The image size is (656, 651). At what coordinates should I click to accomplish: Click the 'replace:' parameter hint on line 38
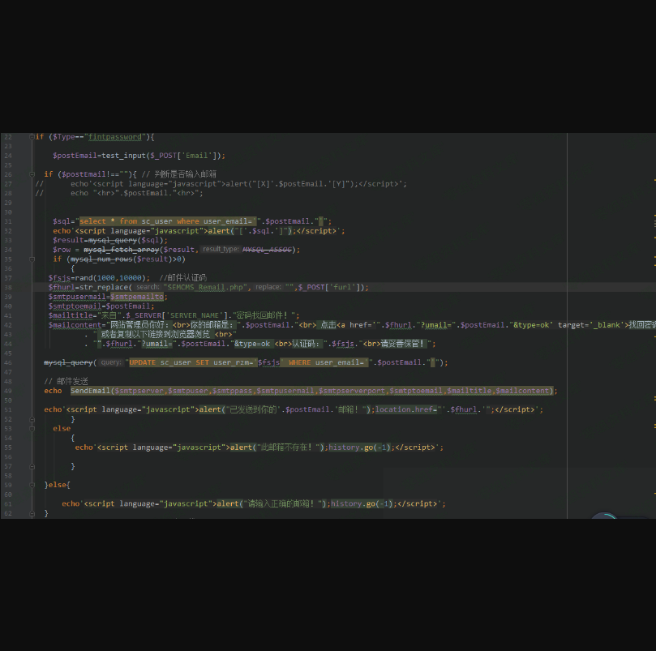tap(268, 287)
